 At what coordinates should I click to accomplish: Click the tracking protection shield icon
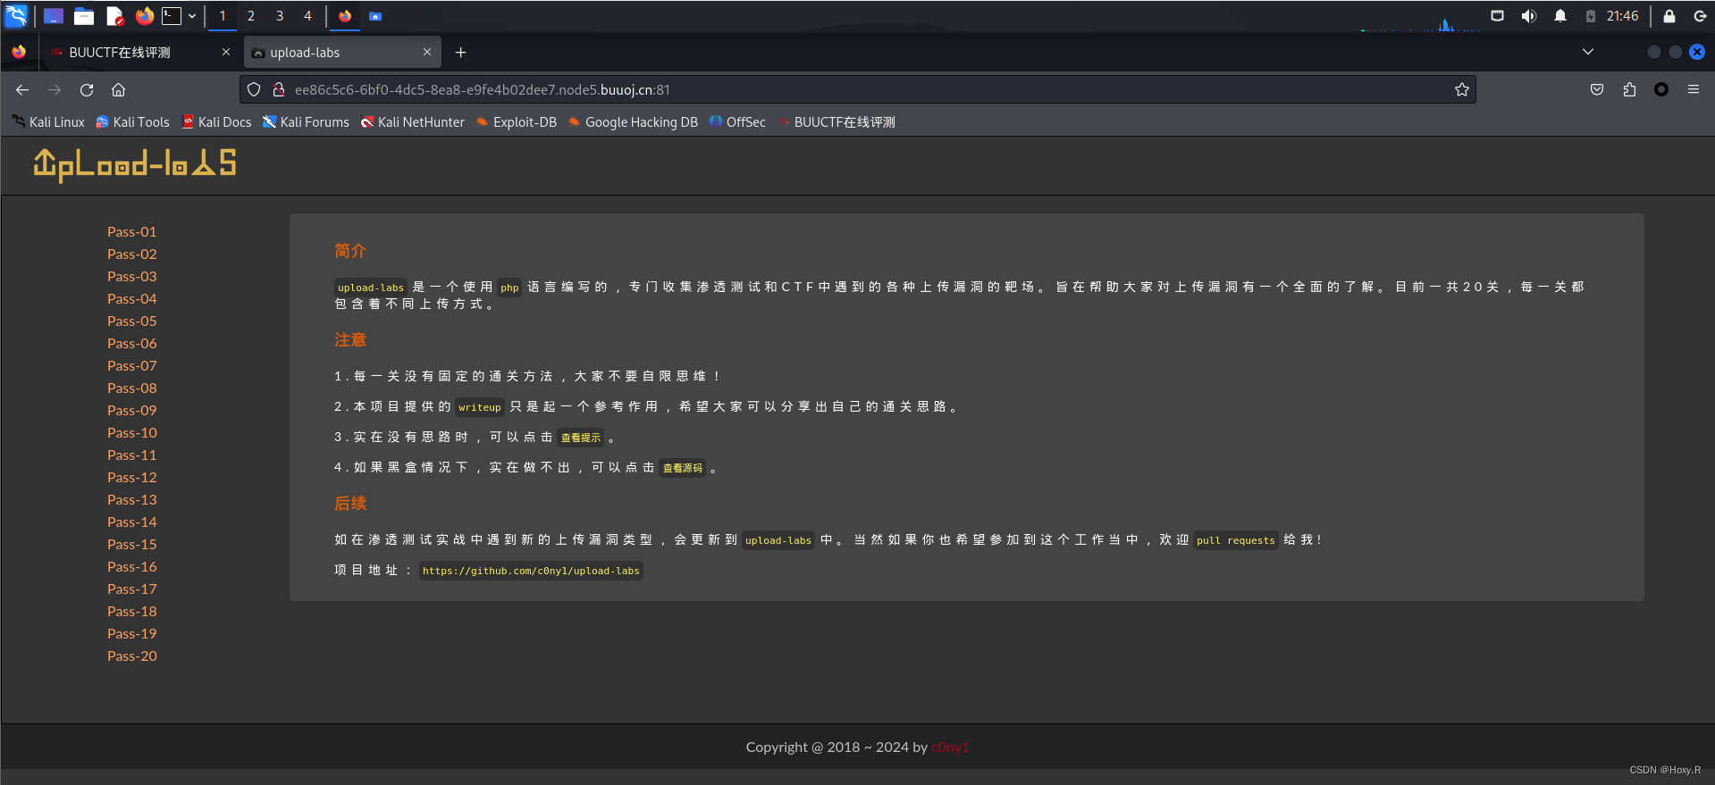coord(254,89)
